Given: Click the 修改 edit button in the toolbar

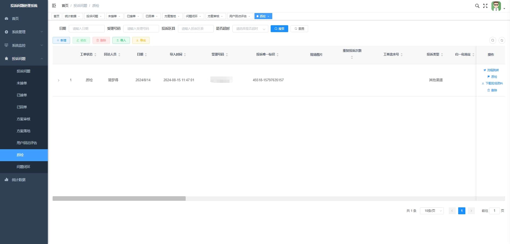Looking at the screenshot, I should click(81, 40).
